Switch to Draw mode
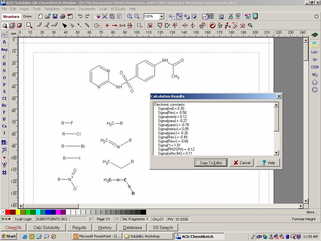The image size is (321, 241). [x=28, y=16]
